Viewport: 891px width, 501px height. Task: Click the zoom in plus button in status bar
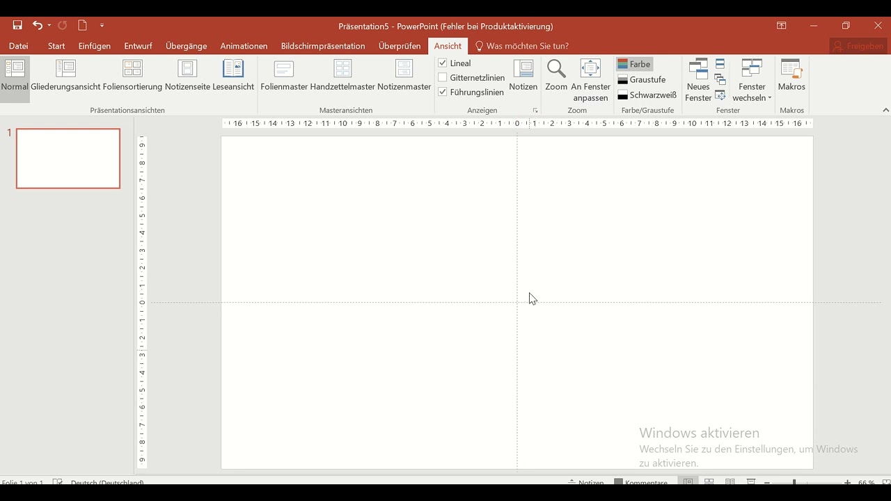(x=847, y=482)
